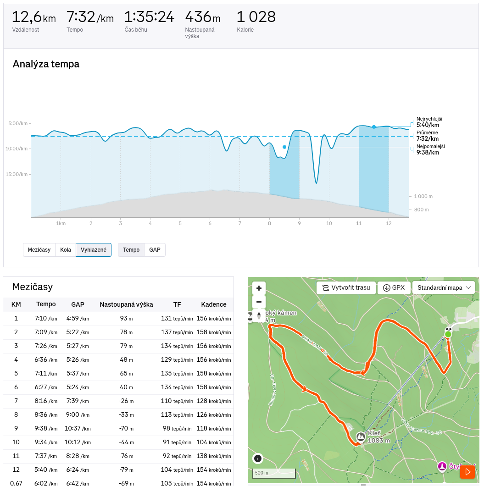Open the map info icon
The image size is (484, 486).
258,458
